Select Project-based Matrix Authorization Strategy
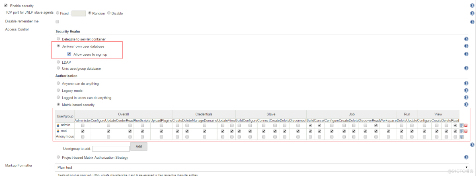 pos(59,157)
